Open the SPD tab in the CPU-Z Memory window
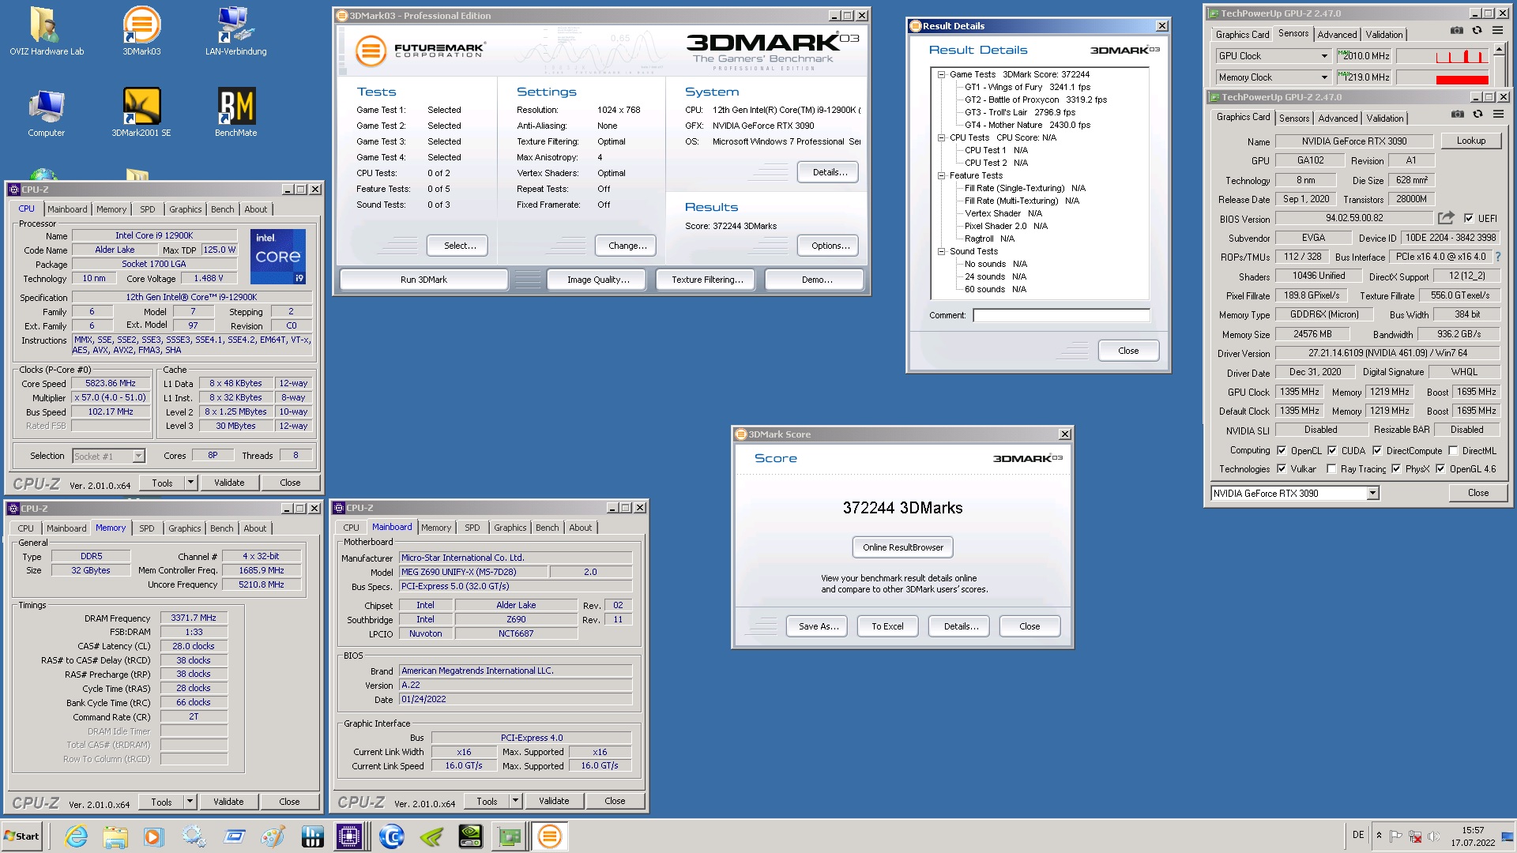 [147, 528]
